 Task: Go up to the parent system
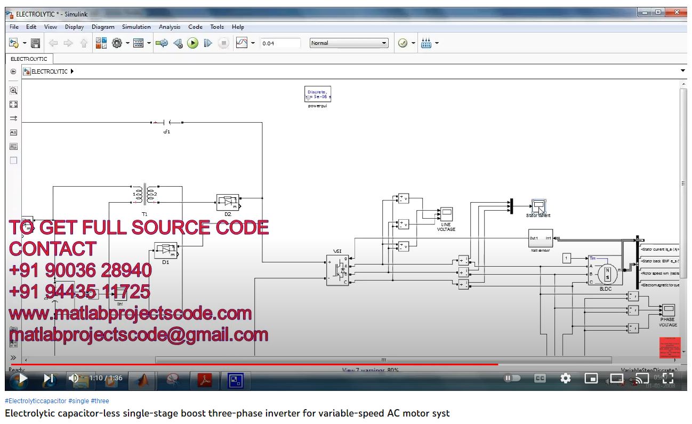tap(84, 43)
